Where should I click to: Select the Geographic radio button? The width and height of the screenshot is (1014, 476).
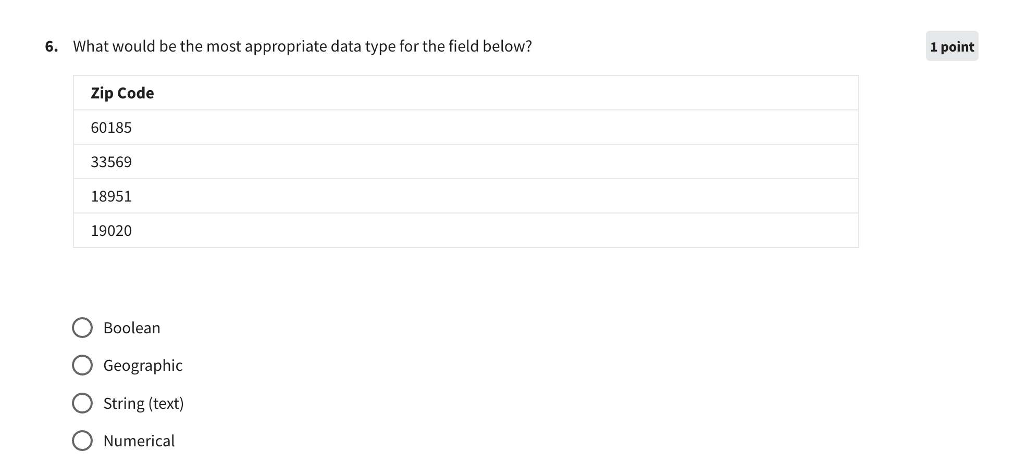click(x=82, y=366)
